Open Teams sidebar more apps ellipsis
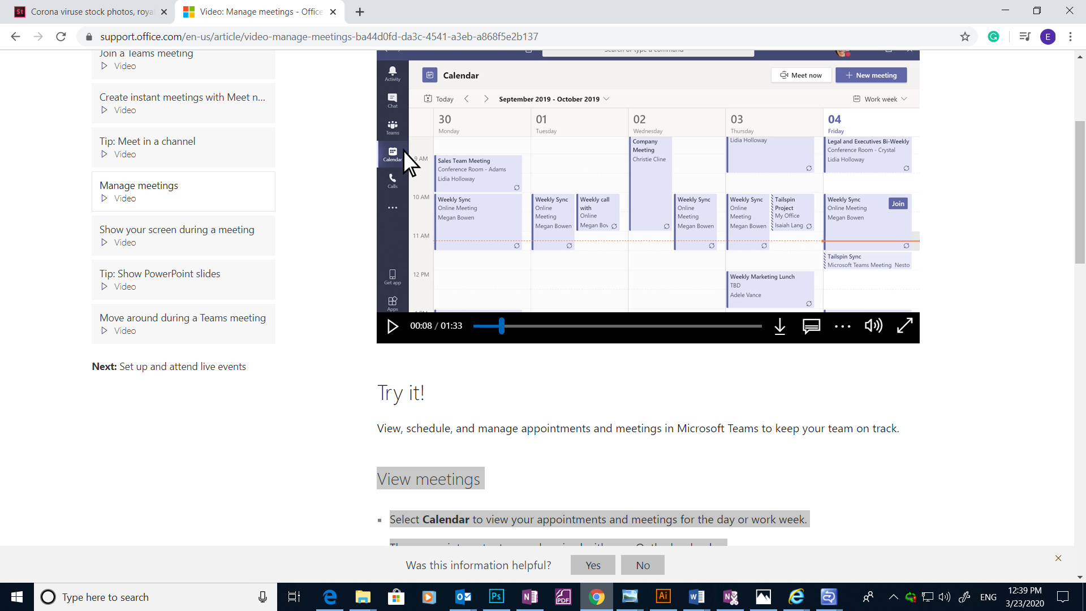The width and height of the screenshot is (1086, 611). coord(392,208)
